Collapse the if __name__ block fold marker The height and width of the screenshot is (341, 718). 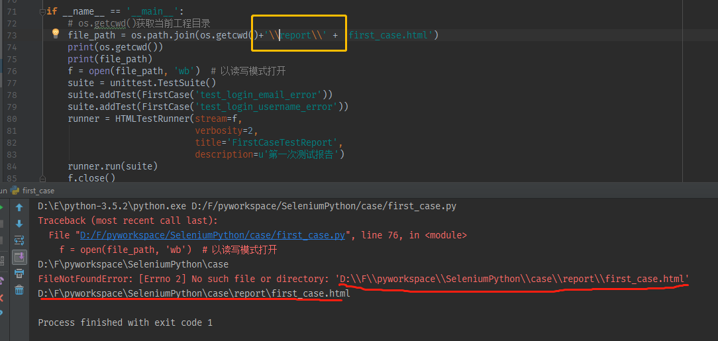tap(42, 11)
